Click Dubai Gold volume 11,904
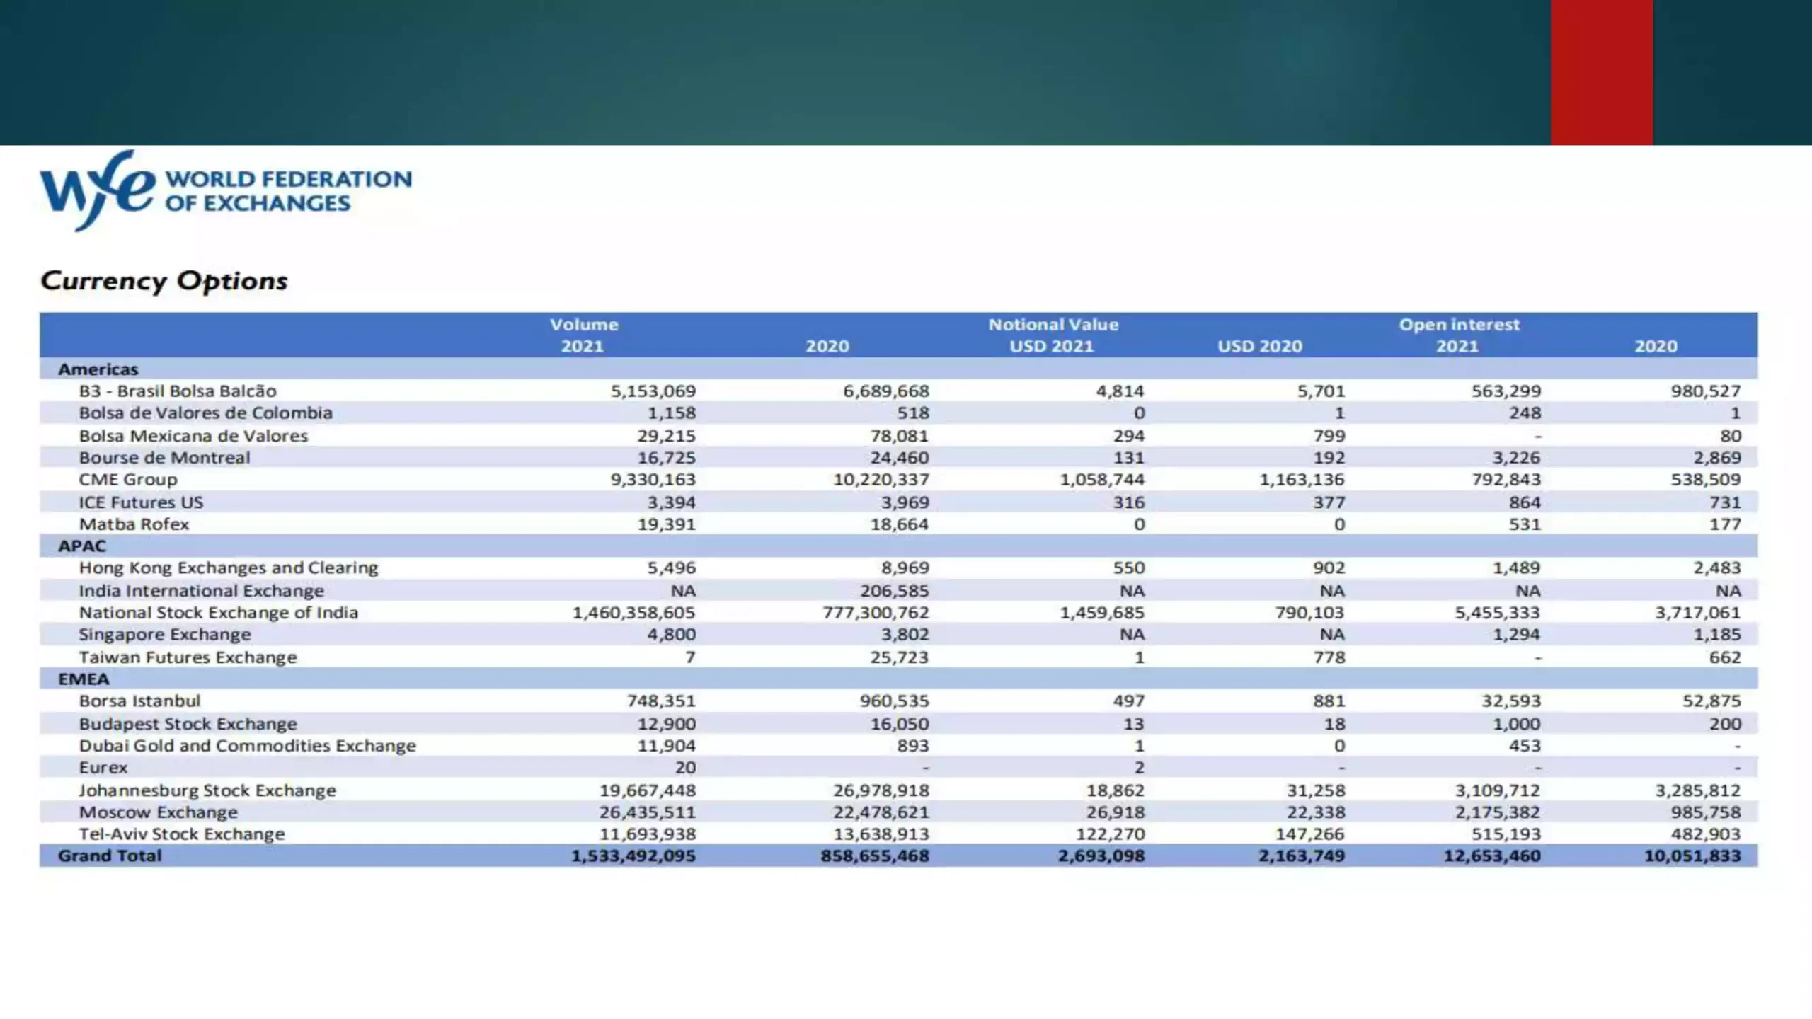The image size is (1812, 1019). click(667, 746)
